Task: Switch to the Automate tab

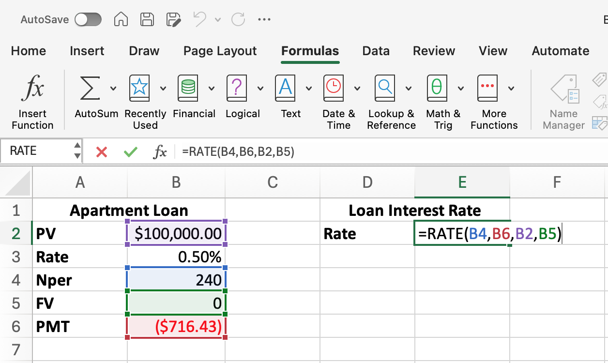Action: 561,51
